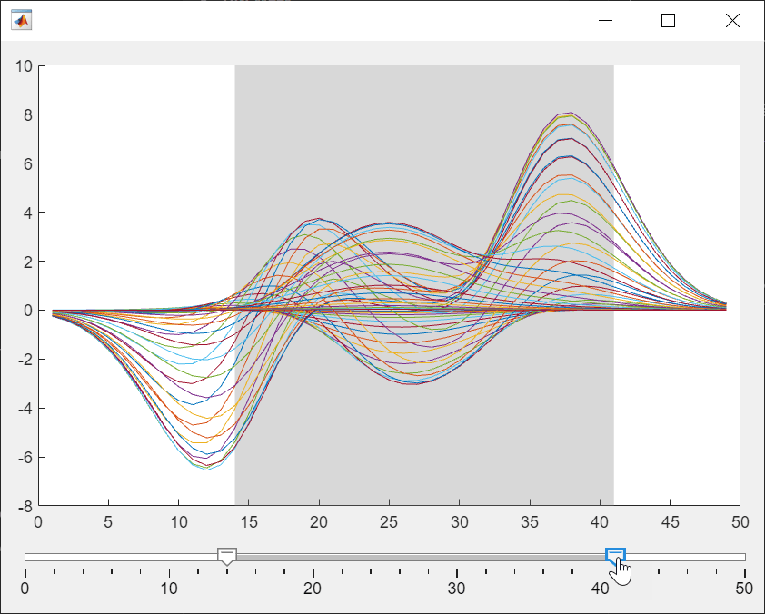Click x-axis tick label 45
Screen dimensions: 765x614
point(670,522)
